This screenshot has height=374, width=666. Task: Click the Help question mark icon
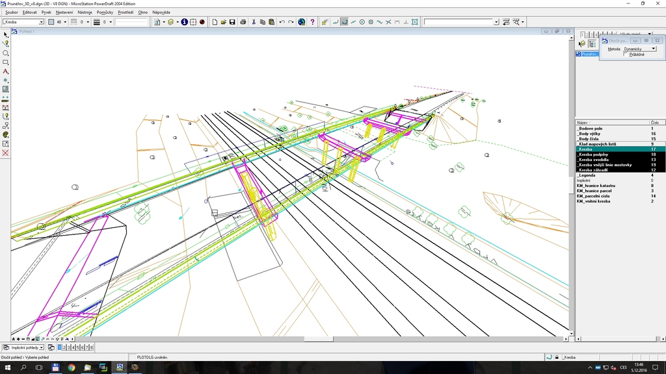(313, 22)
